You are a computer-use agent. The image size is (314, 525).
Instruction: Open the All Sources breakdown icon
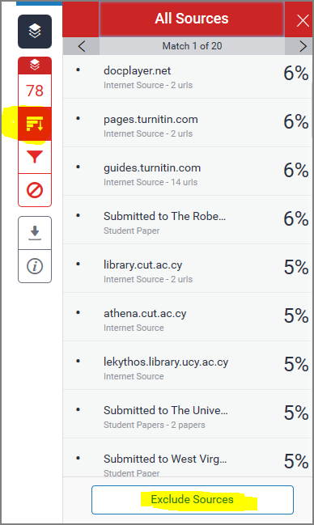pyautogui.click(x=35, y=124)
